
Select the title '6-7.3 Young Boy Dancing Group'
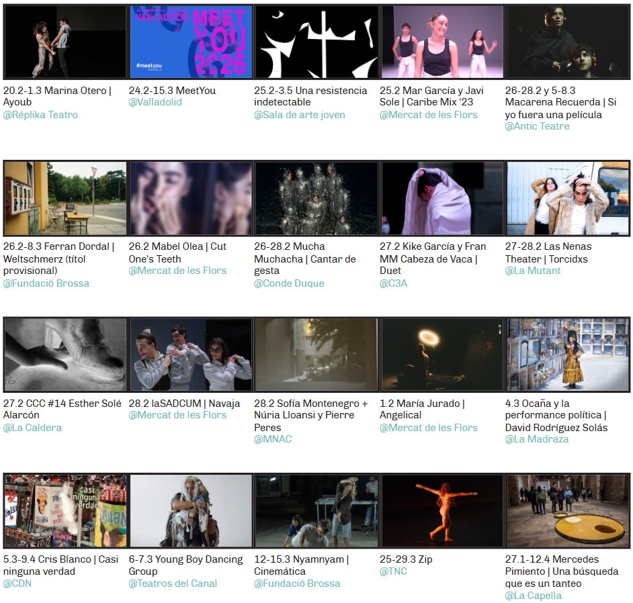click(185, 565)
